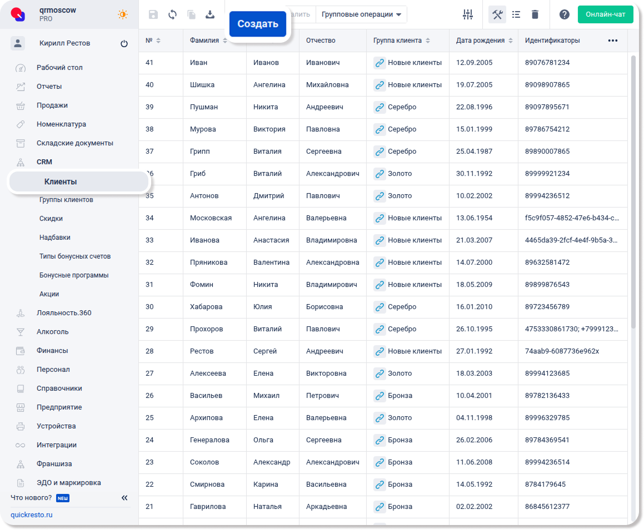644x530 pixels.
Task: Click the trash bin icon
Action: coord(535,15)
